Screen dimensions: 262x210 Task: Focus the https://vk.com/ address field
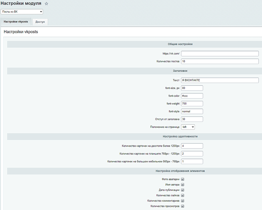tap(220, 54)
